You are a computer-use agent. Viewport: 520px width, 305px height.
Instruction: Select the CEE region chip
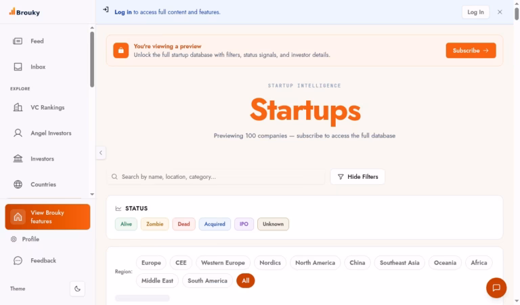[181, 262]
